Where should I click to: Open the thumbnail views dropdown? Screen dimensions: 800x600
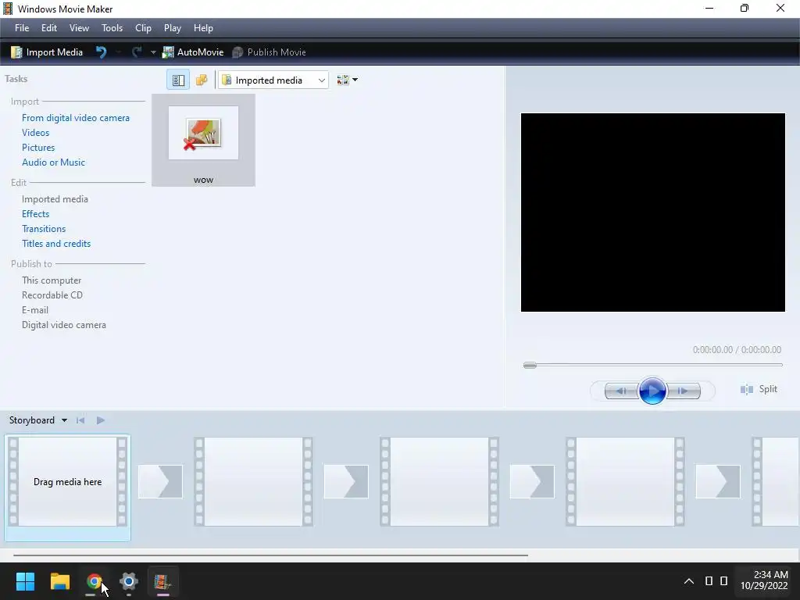click(347, 80)
